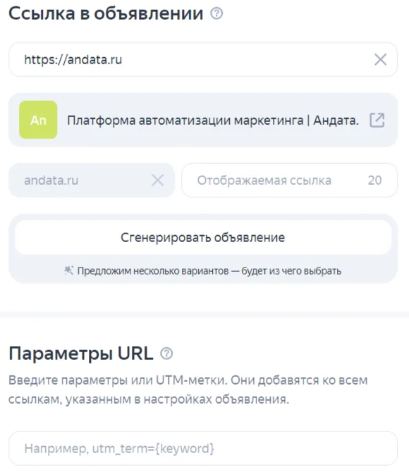
Task: Click the "Параметры URL" heading
Action: (x=81, y=354)
